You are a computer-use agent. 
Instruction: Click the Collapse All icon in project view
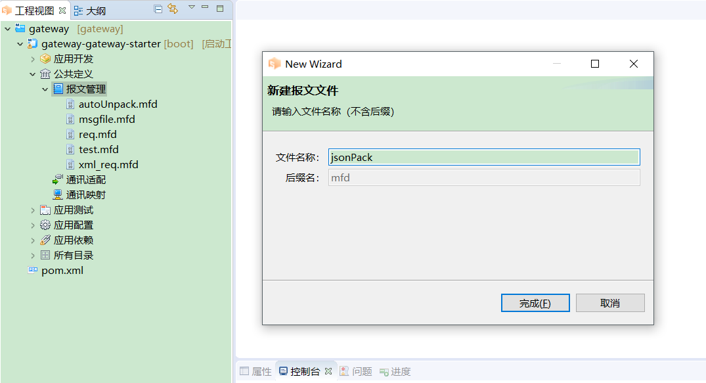click(x=158, y=9)
